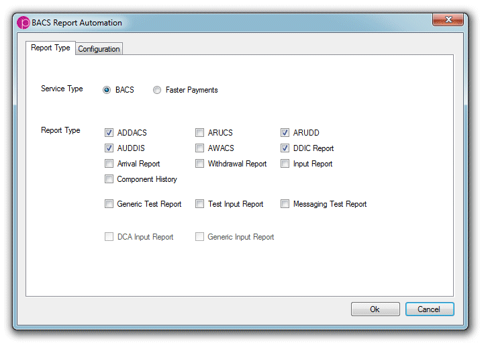The height and width of the screenshot is (349, 488).
Task: Select the Report Type tab
Action: click(x=50, y=48)
